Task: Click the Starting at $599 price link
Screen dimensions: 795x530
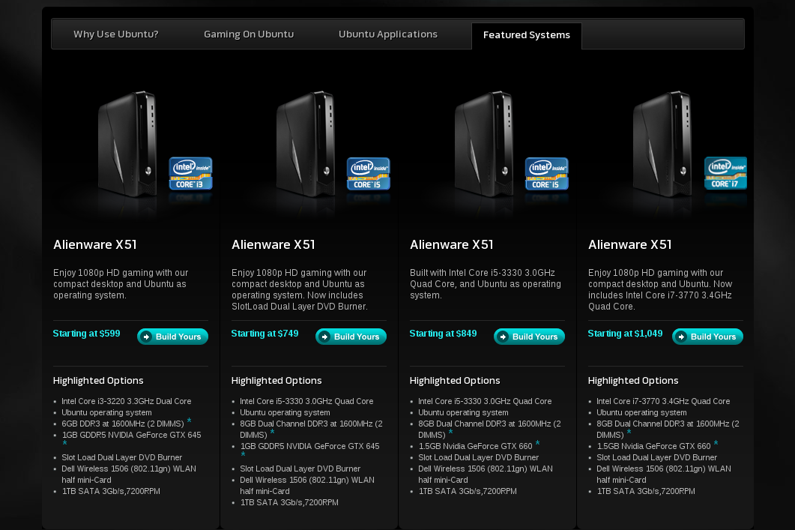Action: click(87, 334)
